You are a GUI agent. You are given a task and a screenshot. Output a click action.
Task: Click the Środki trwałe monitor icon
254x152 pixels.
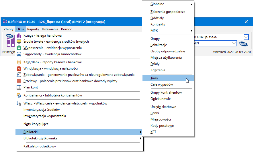(x=19, y=42)
